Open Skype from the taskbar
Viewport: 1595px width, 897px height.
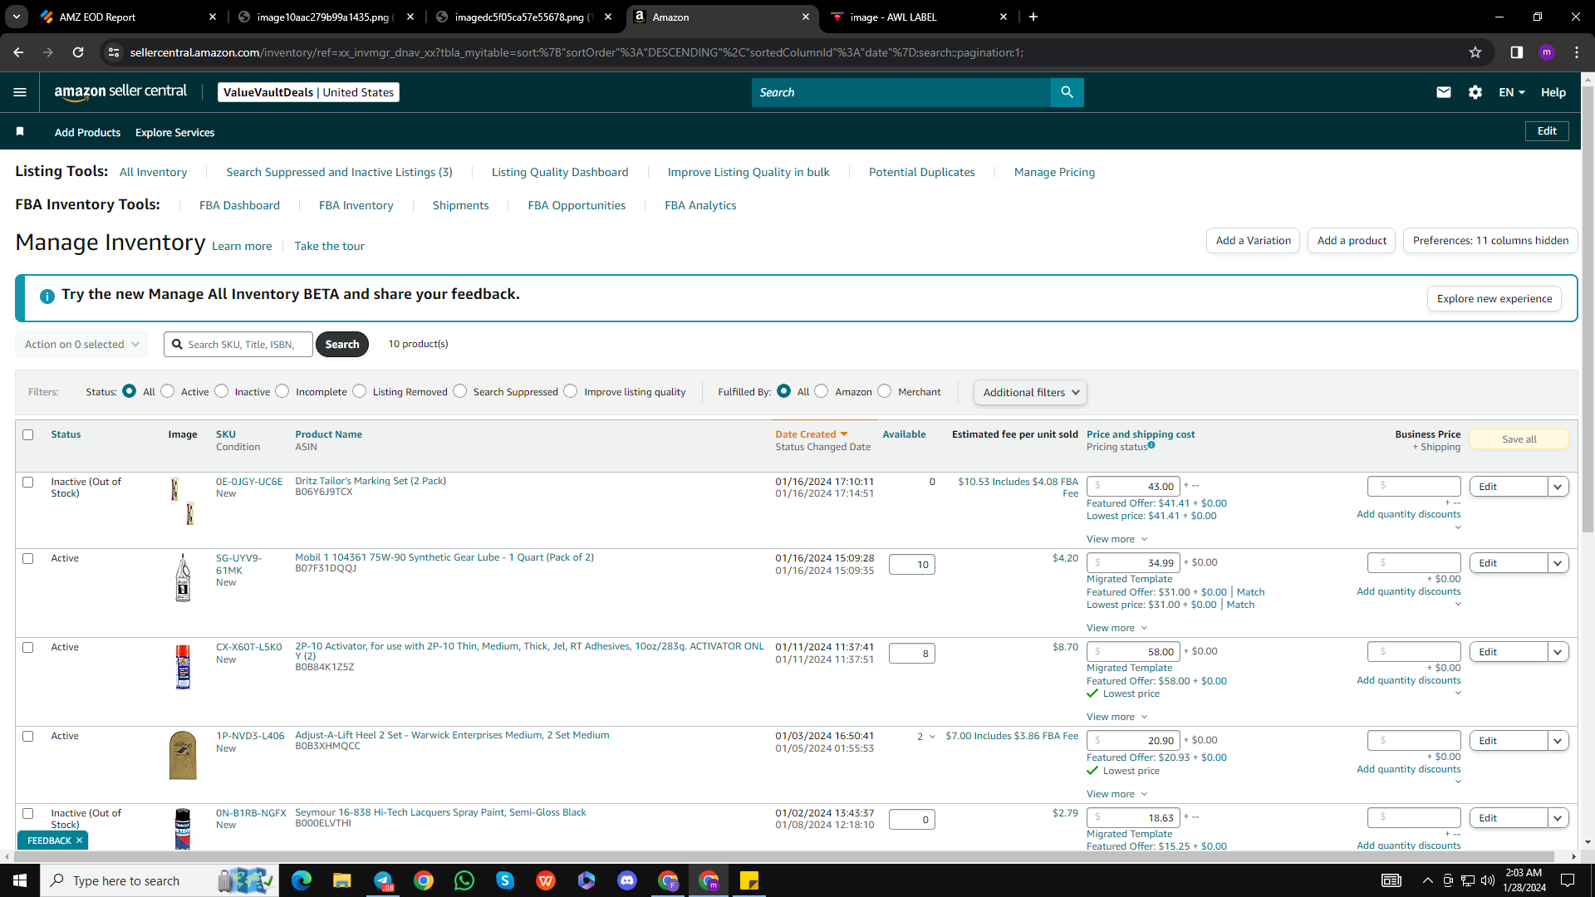[505, 880]
